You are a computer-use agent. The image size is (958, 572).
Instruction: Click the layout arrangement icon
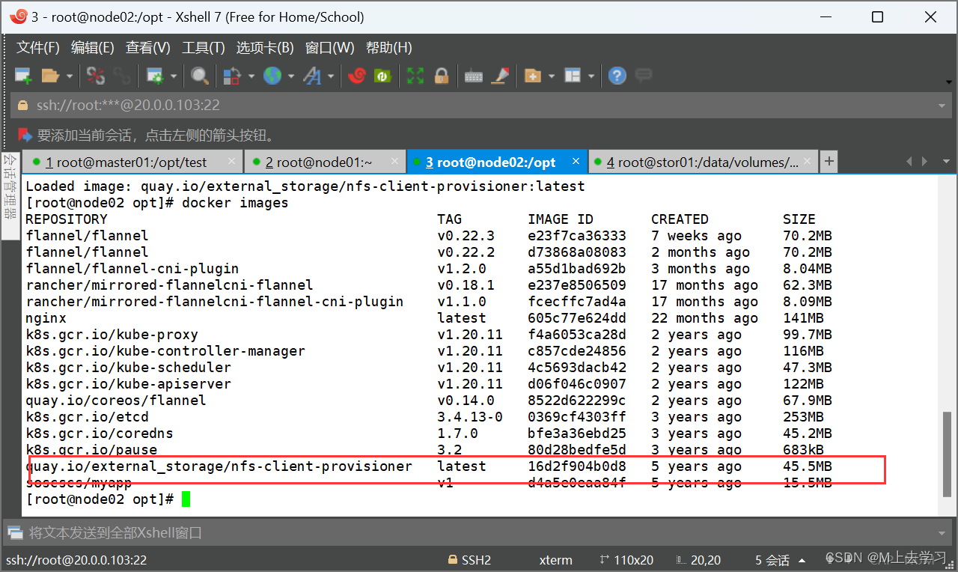(x=573, y=76)
